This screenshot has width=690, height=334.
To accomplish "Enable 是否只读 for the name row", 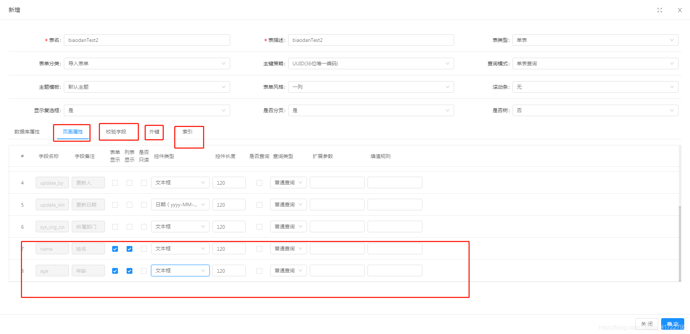I will [144, 249].
